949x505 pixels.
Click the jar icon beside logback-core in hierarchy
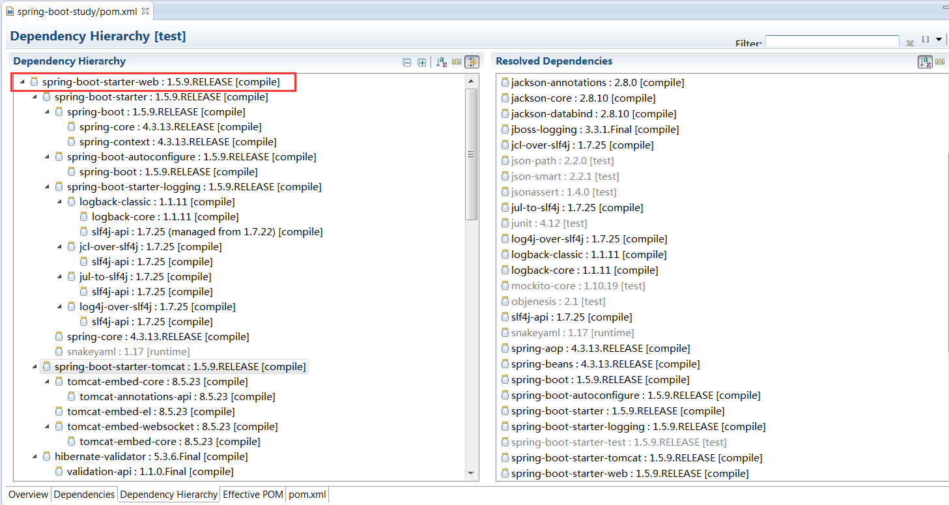coord(84,217)
